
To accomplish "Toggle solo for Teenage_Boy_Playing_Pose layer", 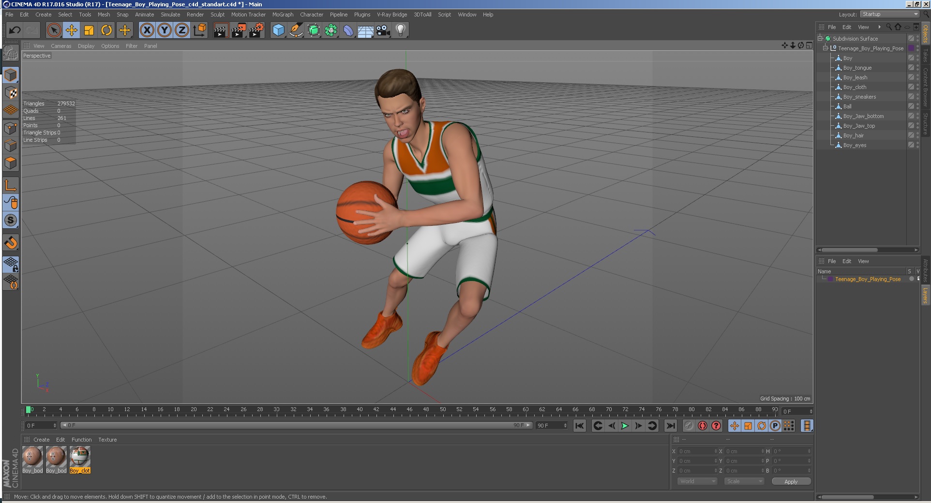I will tap(912, 279).
